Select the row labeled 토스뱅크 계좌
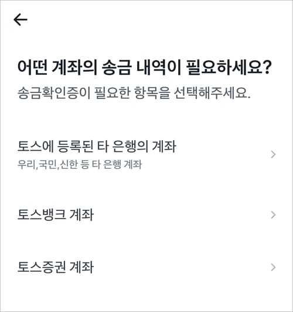 (x=146, y=215)
